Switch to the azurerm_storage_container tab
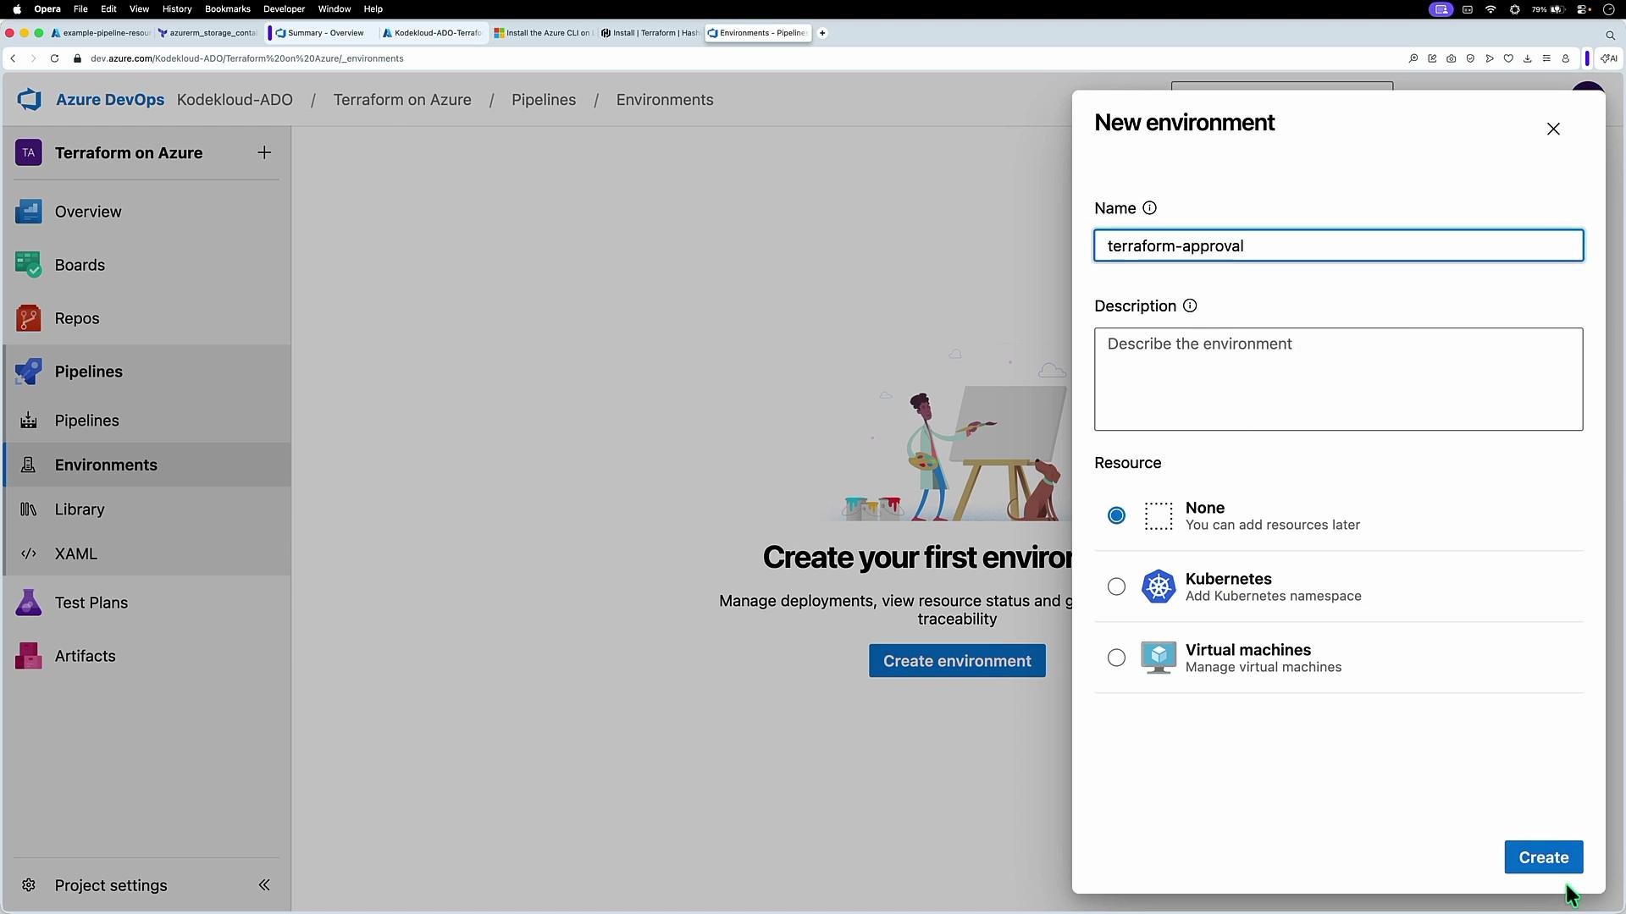This screenshot has width=1626, height=914. [207, 33]
